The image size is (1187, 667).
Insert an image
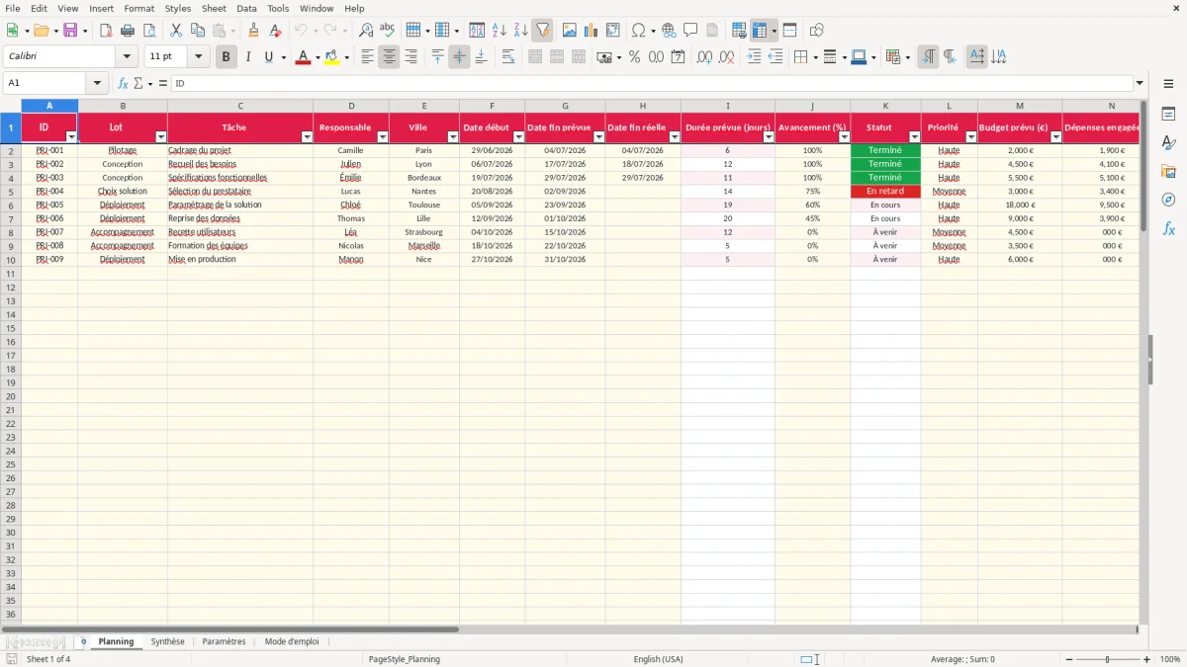pos(570,31)
